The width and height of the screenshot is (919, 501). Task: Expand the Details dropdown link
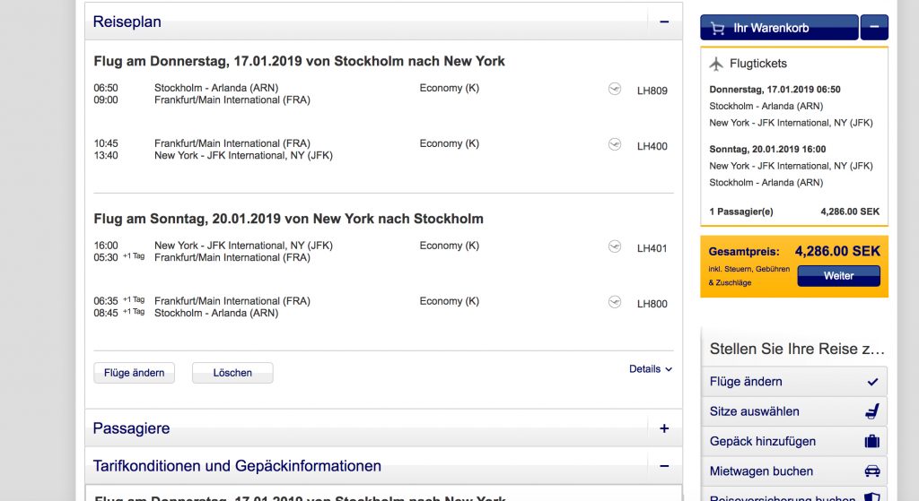click(x=651, y=368)
